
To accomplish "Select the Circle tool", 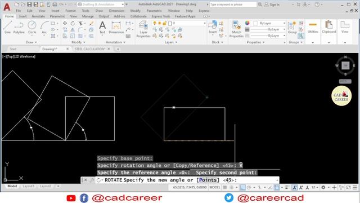I will 32,27.
